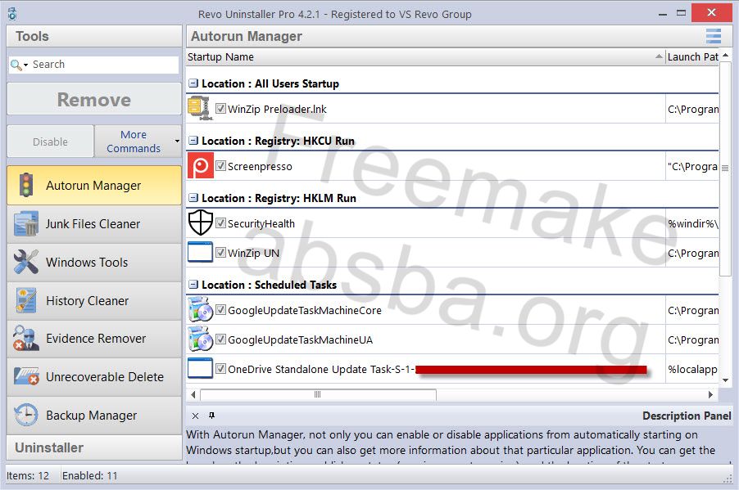Uncheck the GoogleUpdateTaskMachineCore checkbox
Image resolution: width=739 pixels, height=490 pixels.
click(x=220, y=310)
